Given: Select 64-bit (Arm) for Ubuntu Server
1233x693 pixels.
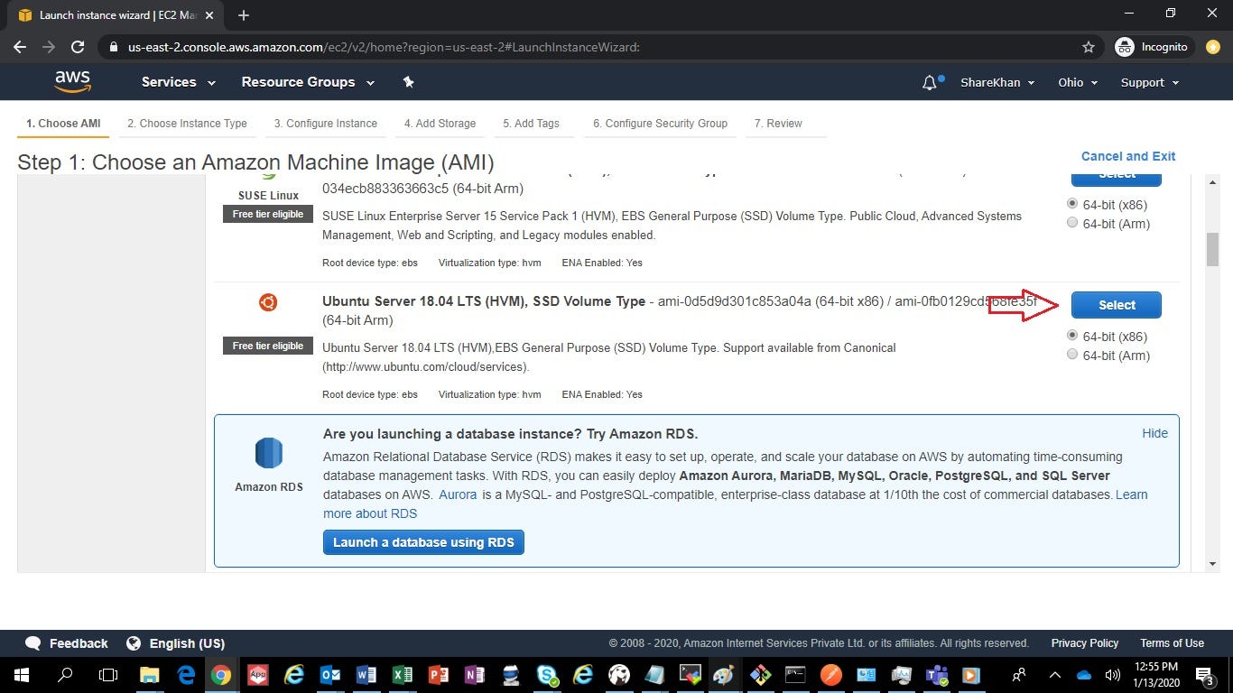Looking at the screenshot, I should (x=1072, y=354).
